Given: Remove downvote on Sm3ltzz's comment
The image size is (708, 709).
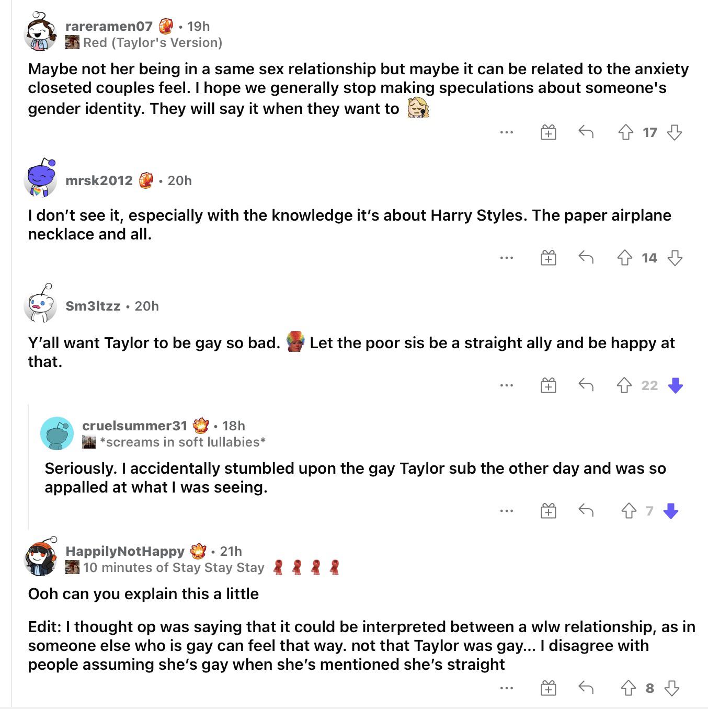Looking at the screenshot, I should coord(676,385).
